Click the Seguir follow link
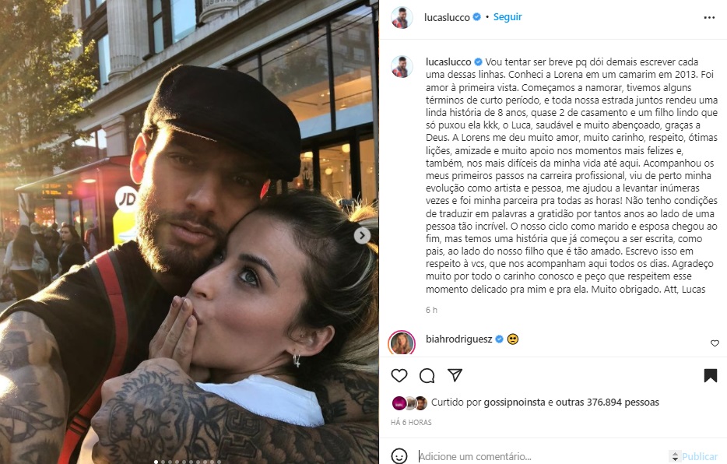Image resolution: width=727 pixels, height=464 pixels. (507, 16)
